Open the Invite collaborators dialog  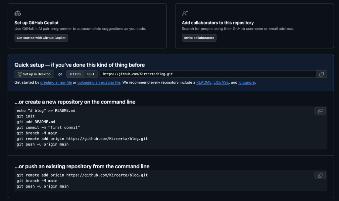199,38
